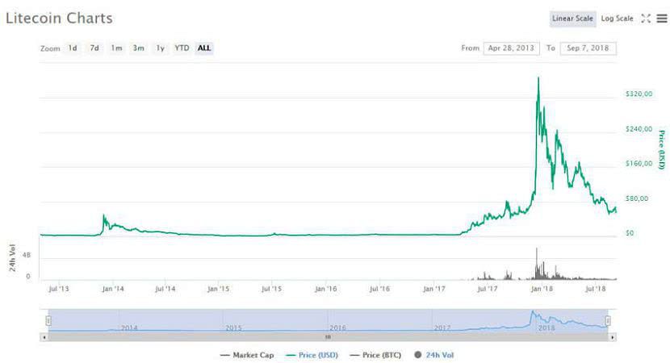
Task: Set zoom to 1d
Action: click(x=73, y=48)
